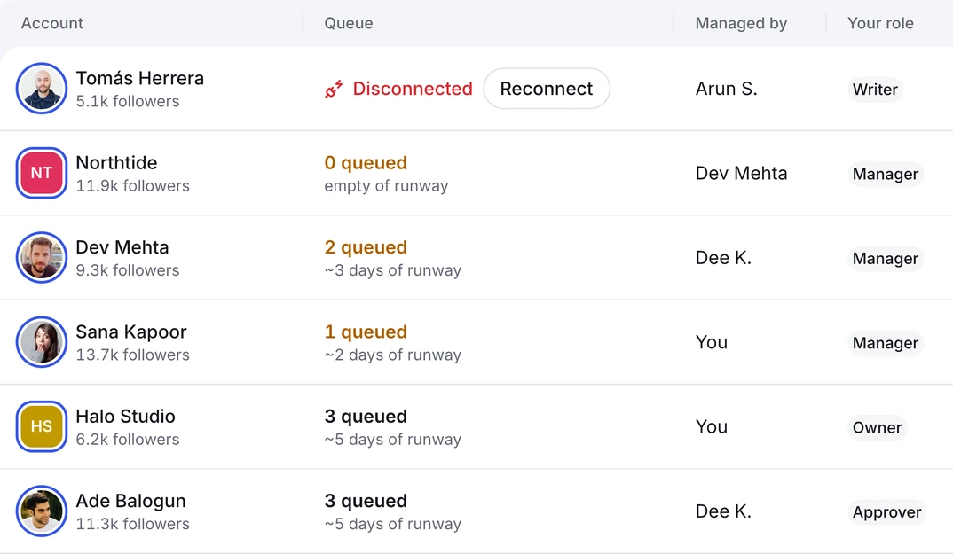This screenshot has height=554, width=953.
Task: Click the Owner role badge
Action: point(877,427)
